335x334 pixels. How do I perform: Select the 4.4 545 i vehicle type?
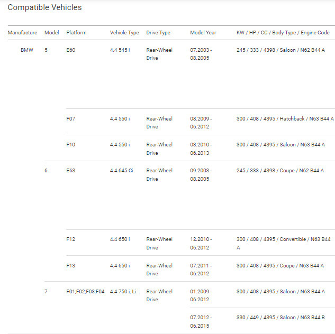pyautogui.click(x=120, y=50)
